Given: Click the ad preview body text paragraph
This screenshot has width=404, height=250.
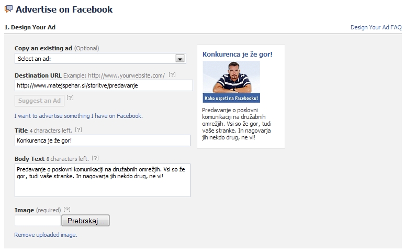Looking at the screenshot, I should tap(237, 124).
